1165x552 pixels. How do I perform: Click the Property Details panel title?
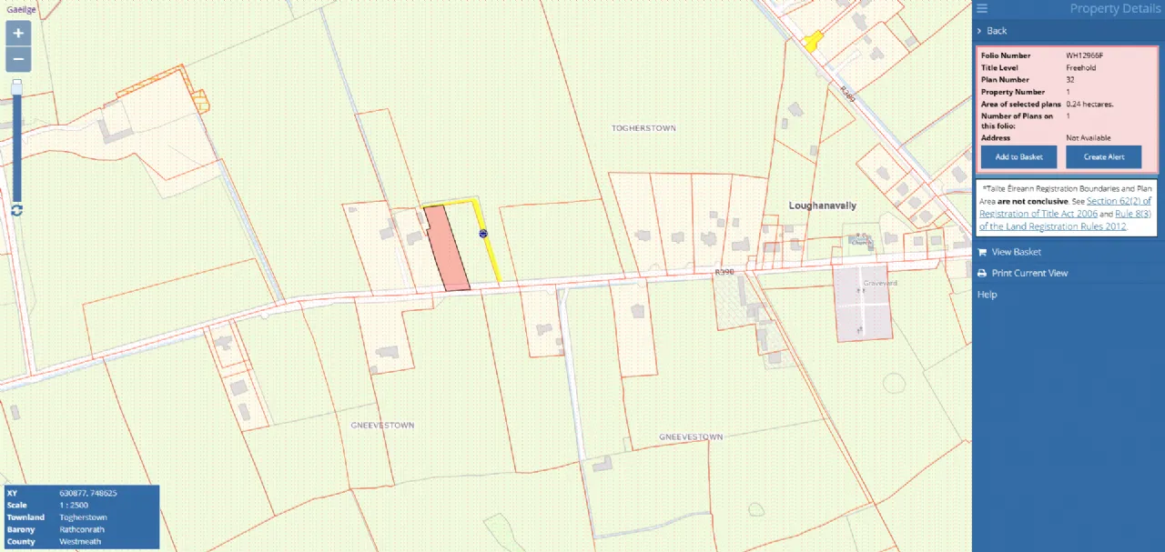pyautogui.click(x=1115, y=9)
